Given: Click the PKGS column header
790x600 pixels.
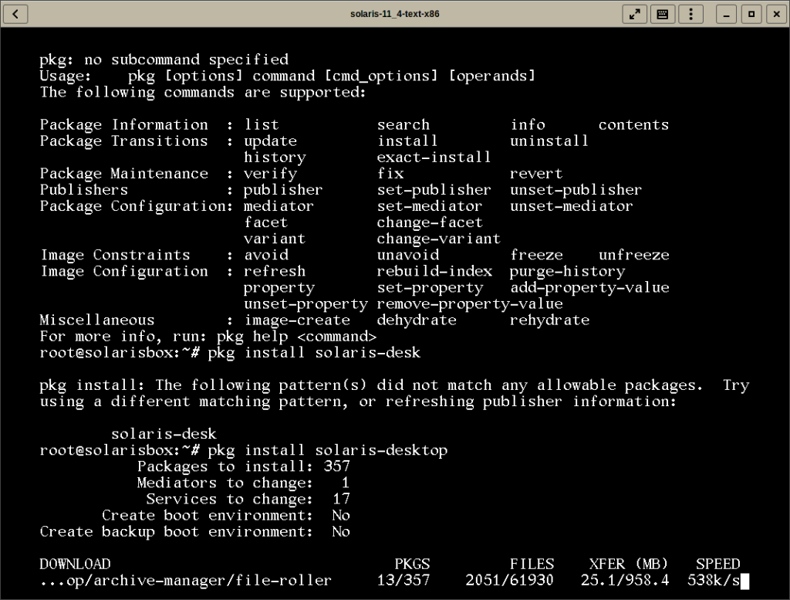Looking at the screenshot, I should (412, 564).
